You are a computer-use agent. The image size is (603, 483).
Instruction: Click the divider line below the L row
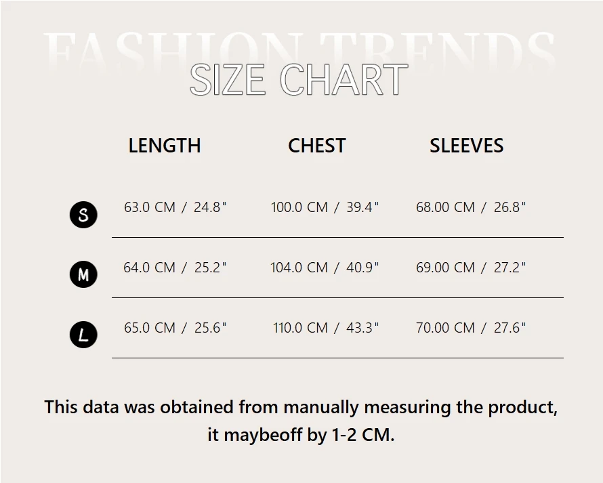pyautogui.click(x=337, y=358)
